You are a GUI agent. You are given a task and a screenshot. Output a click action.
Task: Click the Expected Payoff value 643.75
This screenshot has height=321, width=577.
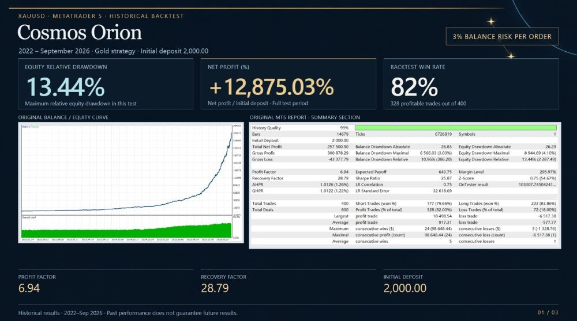pyautogui.click(x=445, y=171)
